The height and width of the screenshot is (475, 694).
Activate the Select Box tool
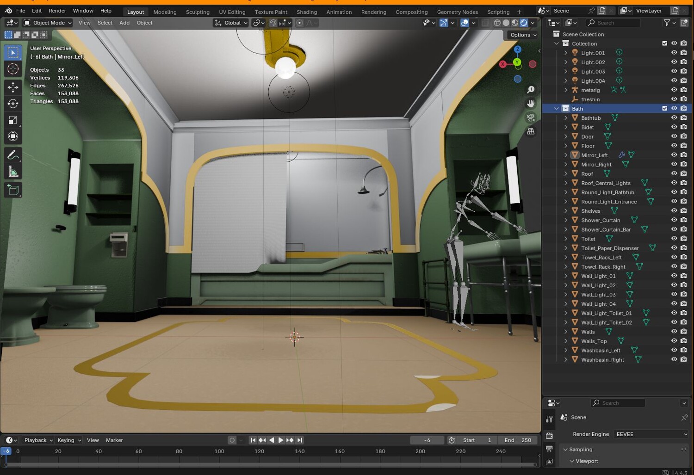click(13, 53)
